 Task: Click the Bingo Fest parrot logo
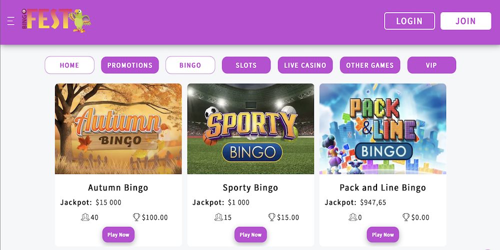click(x=56, y=21)
